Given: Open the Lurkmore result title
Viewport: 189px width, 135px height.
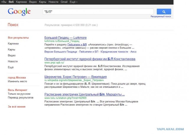Looking at the screenshot, I should click(66, 38).
